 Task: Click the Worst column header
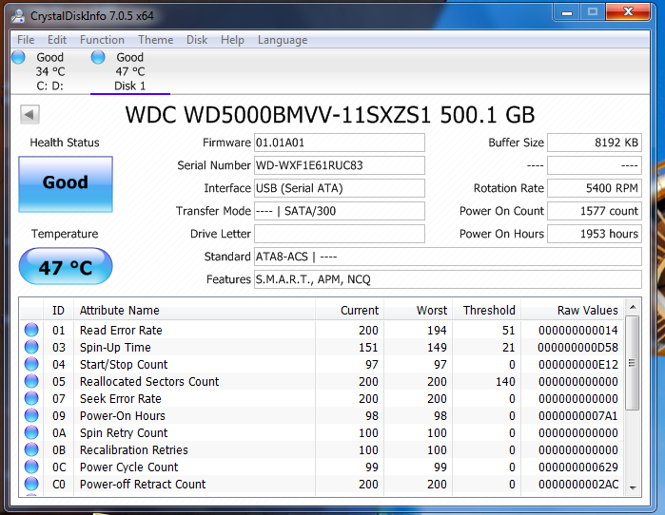point(419,311)
